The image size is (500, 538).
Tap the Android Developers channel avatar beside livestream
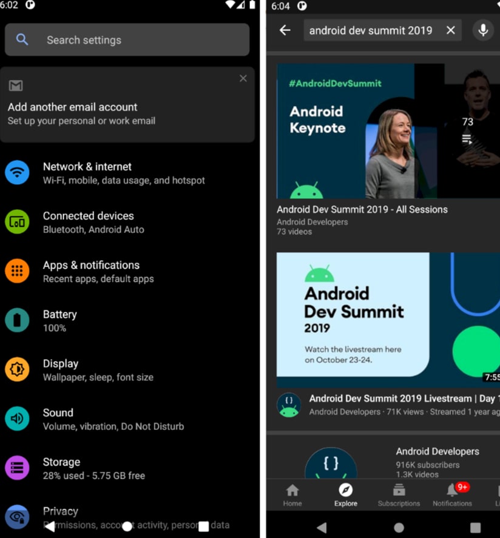point(289,405)
